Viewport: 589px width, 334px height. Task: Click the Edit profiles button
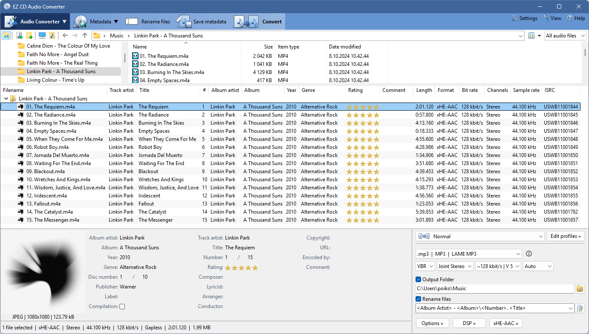(566, 236)
